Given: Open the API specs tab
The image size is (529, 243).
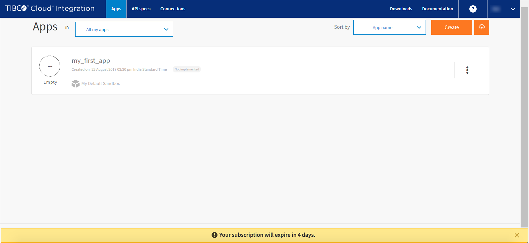Looking at the screenshot, I should point(141,9).
